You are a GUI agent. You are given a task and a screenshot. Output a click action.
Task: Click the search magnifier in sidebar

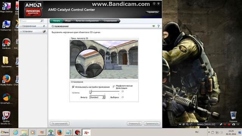tap(42, 21)
